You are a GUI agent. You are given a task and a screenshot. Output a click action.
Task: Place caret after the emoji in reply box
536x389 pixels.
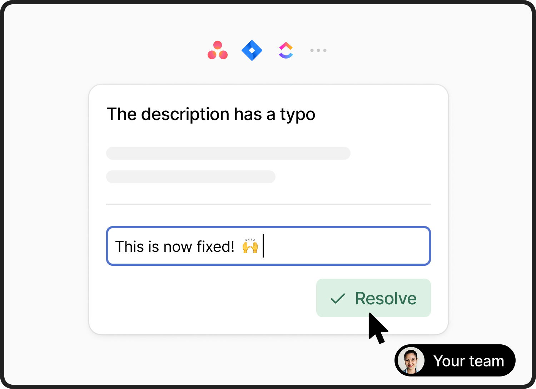[x=263, y=246]
